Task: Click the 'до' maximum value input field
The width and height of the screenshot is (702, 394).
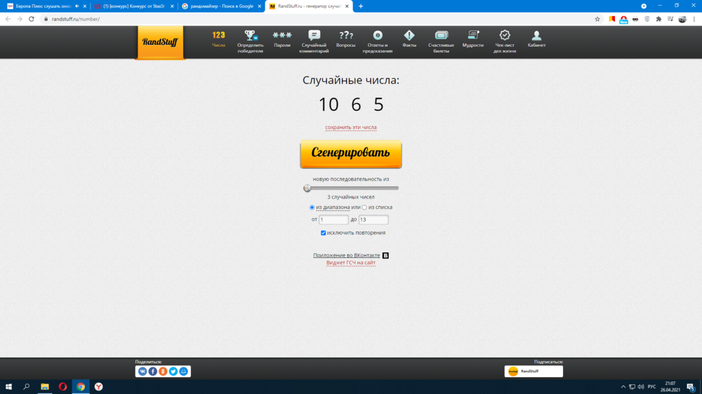Action: (x=373, y=219)
